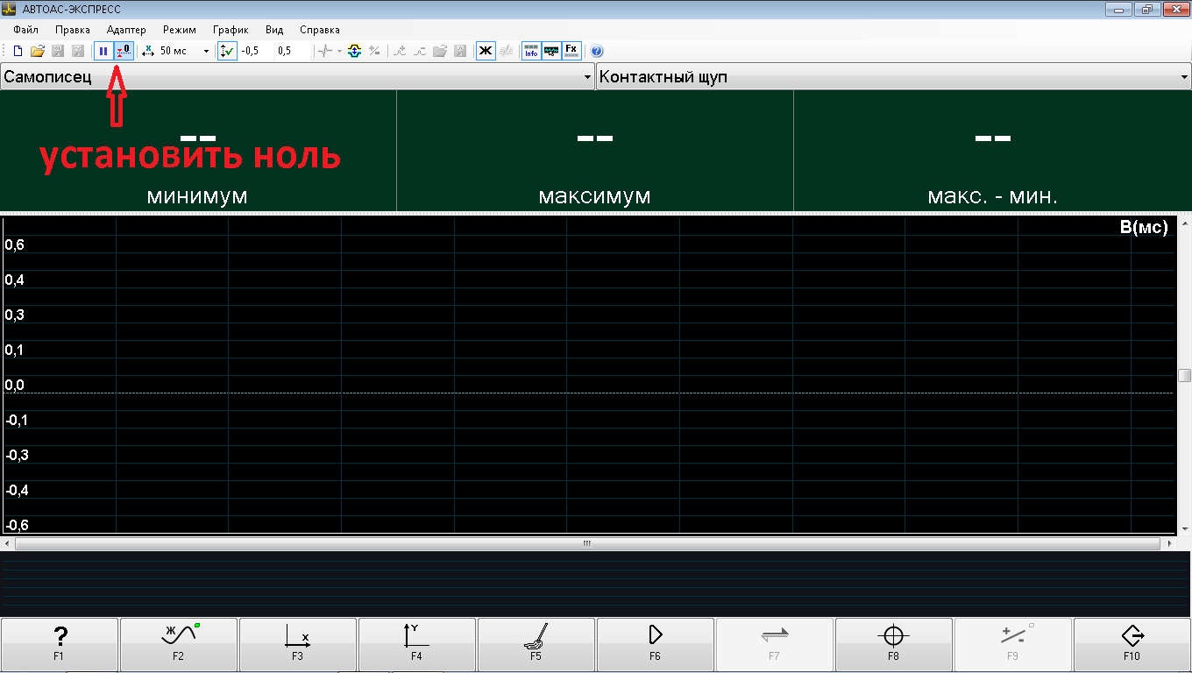1192x673 pixels.
Task: Click the -0,6 axis value label
Action: tap(17, 525)
